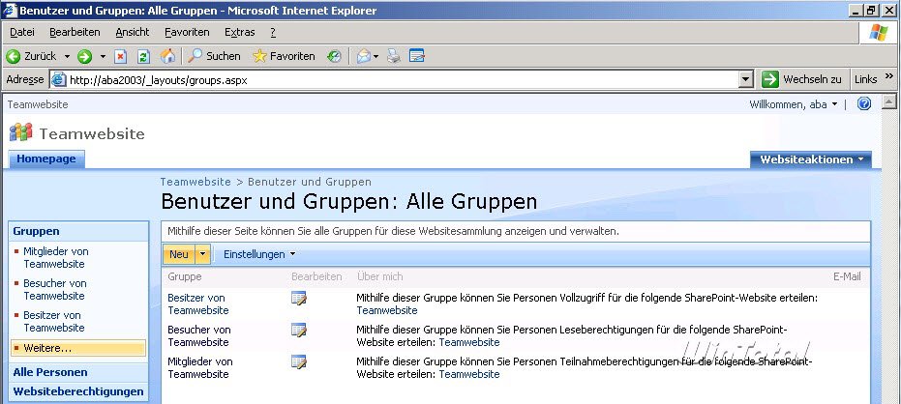Open the Neu button dropdown arrow
Viewport: 901px width, 404px height.
pyautogui.click(x=202, y=254)
